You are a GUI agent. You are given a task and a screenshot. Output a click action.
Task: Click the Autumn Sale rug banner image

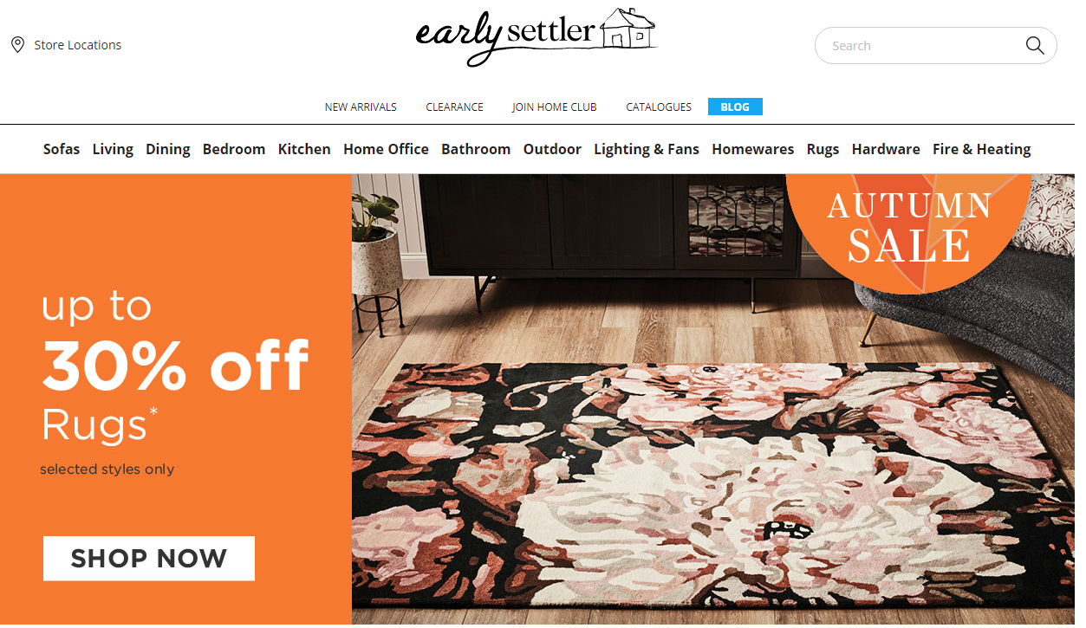coord(713,399)
